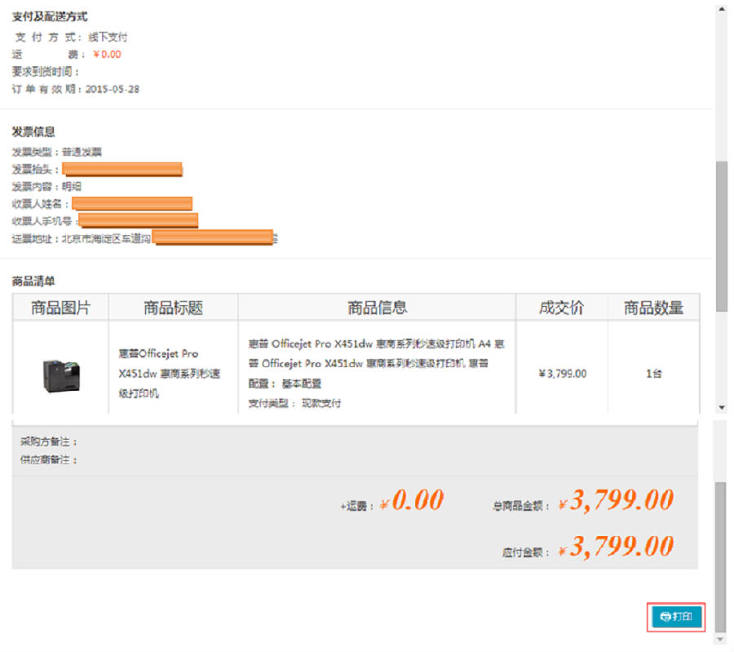Click the 配置：基本配置 line
The height and width of the screenshot is (652, 734).
pyautogui.click(x=285, y=384)
